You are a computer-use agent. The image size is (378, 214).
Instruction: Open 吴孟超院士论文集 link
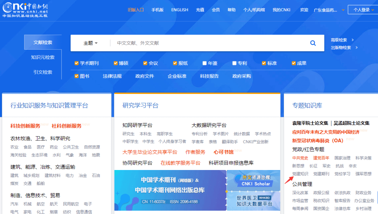(x=351, y=123)
